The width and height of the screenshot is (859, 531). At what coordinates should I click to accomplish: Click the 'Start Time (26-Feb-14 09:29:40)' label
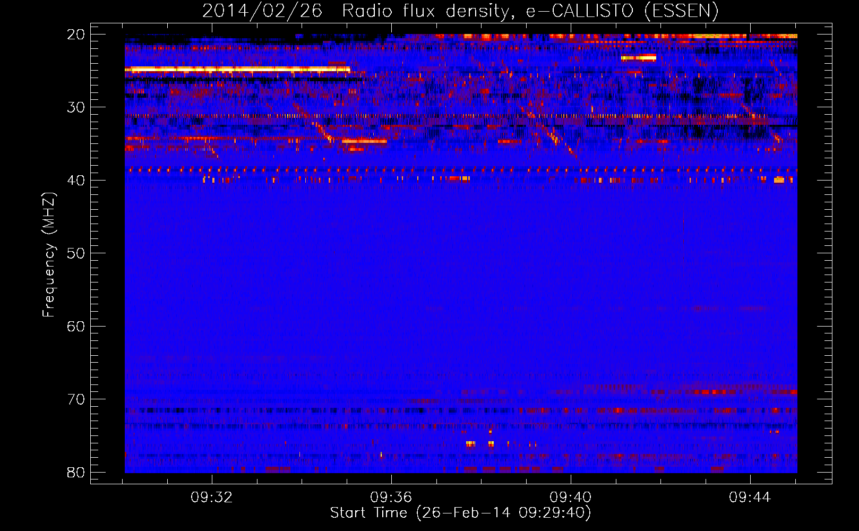pos(460,512)
